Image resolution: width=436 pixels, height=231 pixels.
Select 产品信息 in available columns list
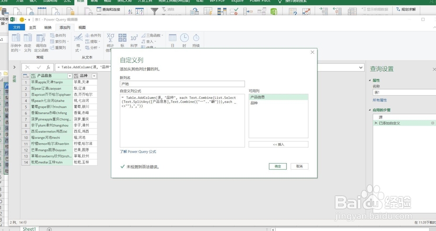tap(278, 97)
